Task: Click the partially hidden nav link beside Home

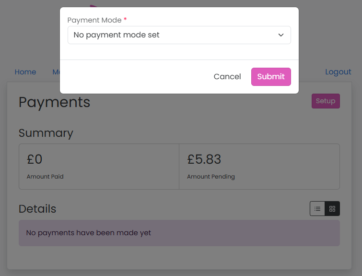Action: point(56,72)
